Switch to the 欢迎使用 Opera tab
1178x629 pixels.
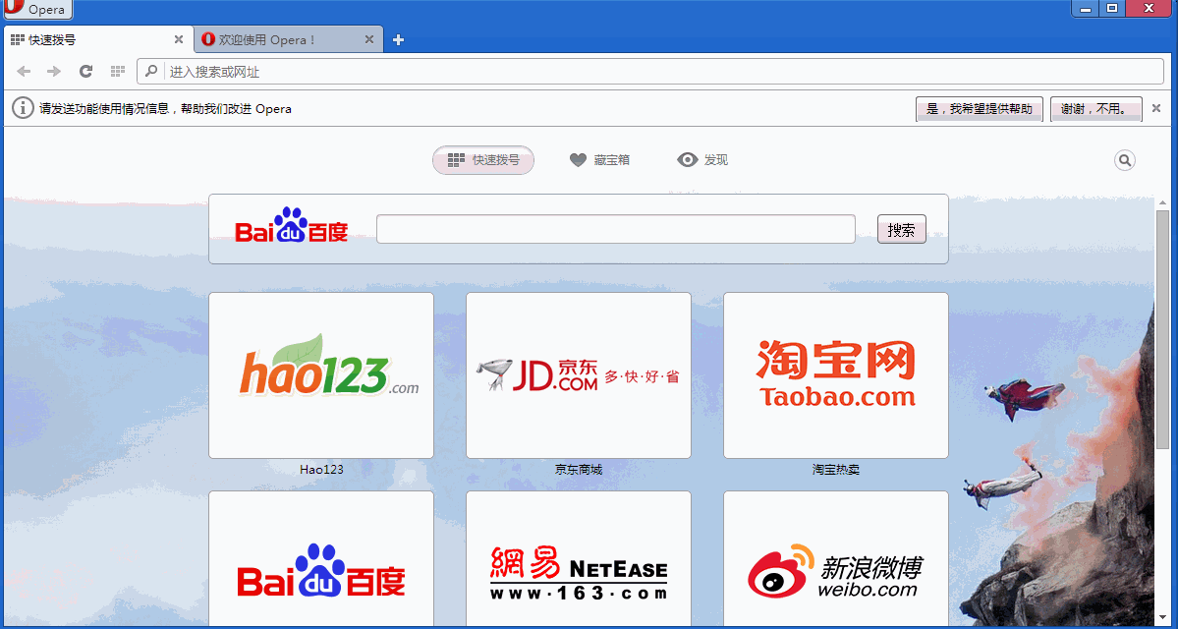tap(278, 39)
